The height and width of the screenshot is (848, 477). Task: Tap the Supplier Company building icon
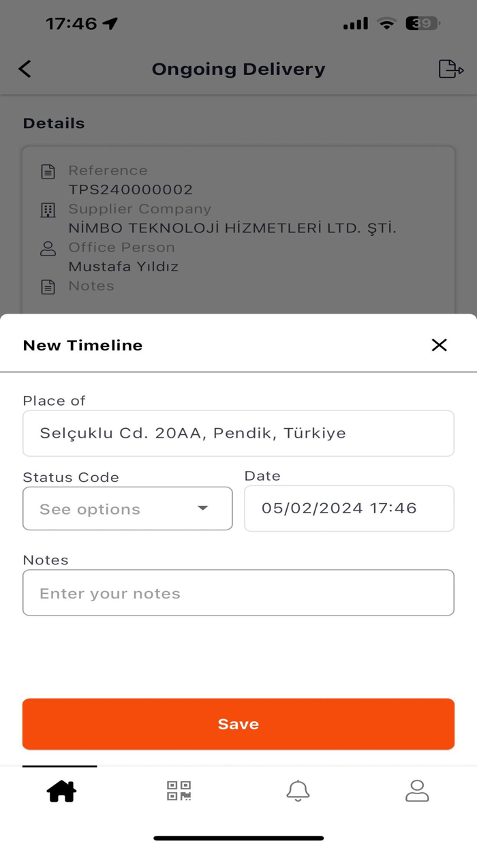point(48,210)
